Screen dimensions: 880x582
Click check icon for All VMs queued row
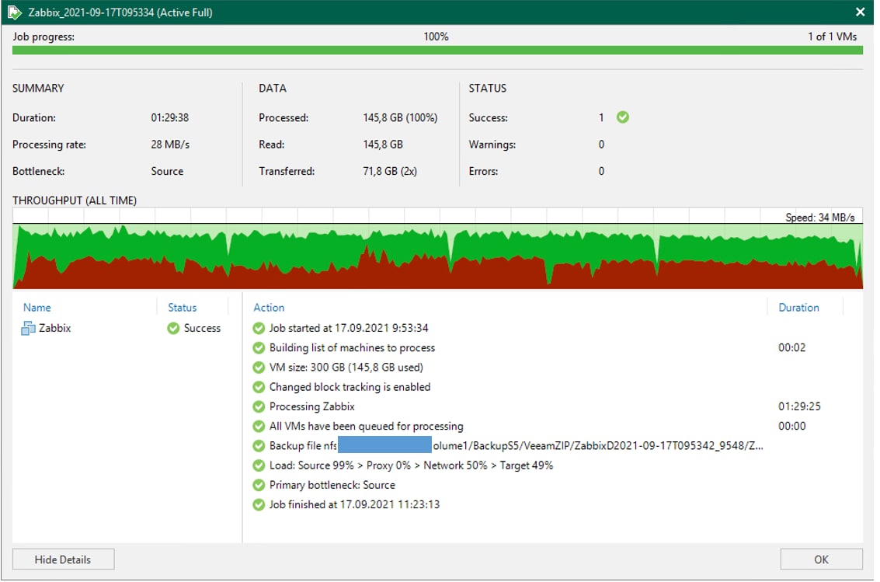click(260, 428)
